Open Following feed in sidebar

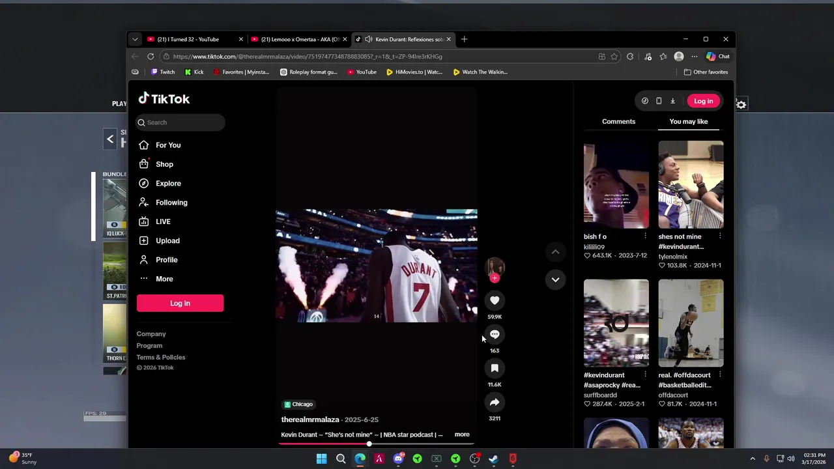pos(171,203)
